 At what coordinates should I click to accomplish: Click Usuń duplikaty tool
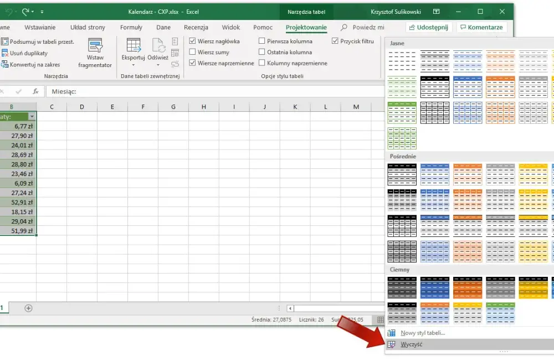pyautogui.click(x=24, y=53)
